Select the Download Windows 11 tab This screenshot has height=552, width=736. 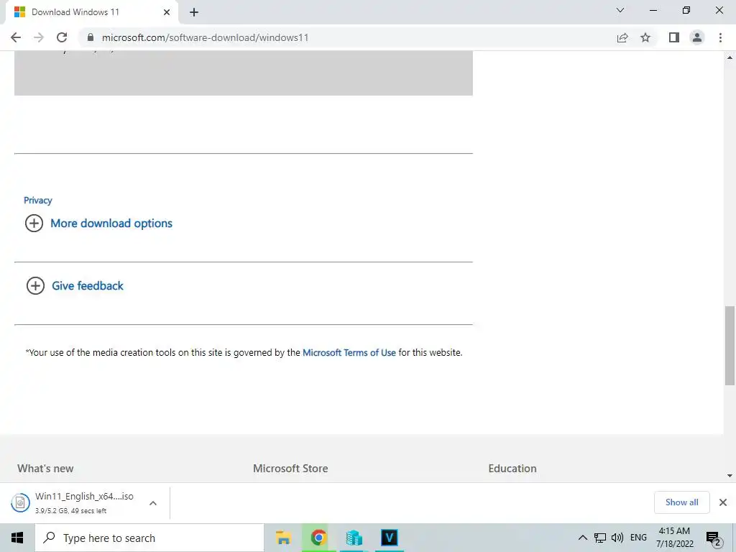pos(91,12)
